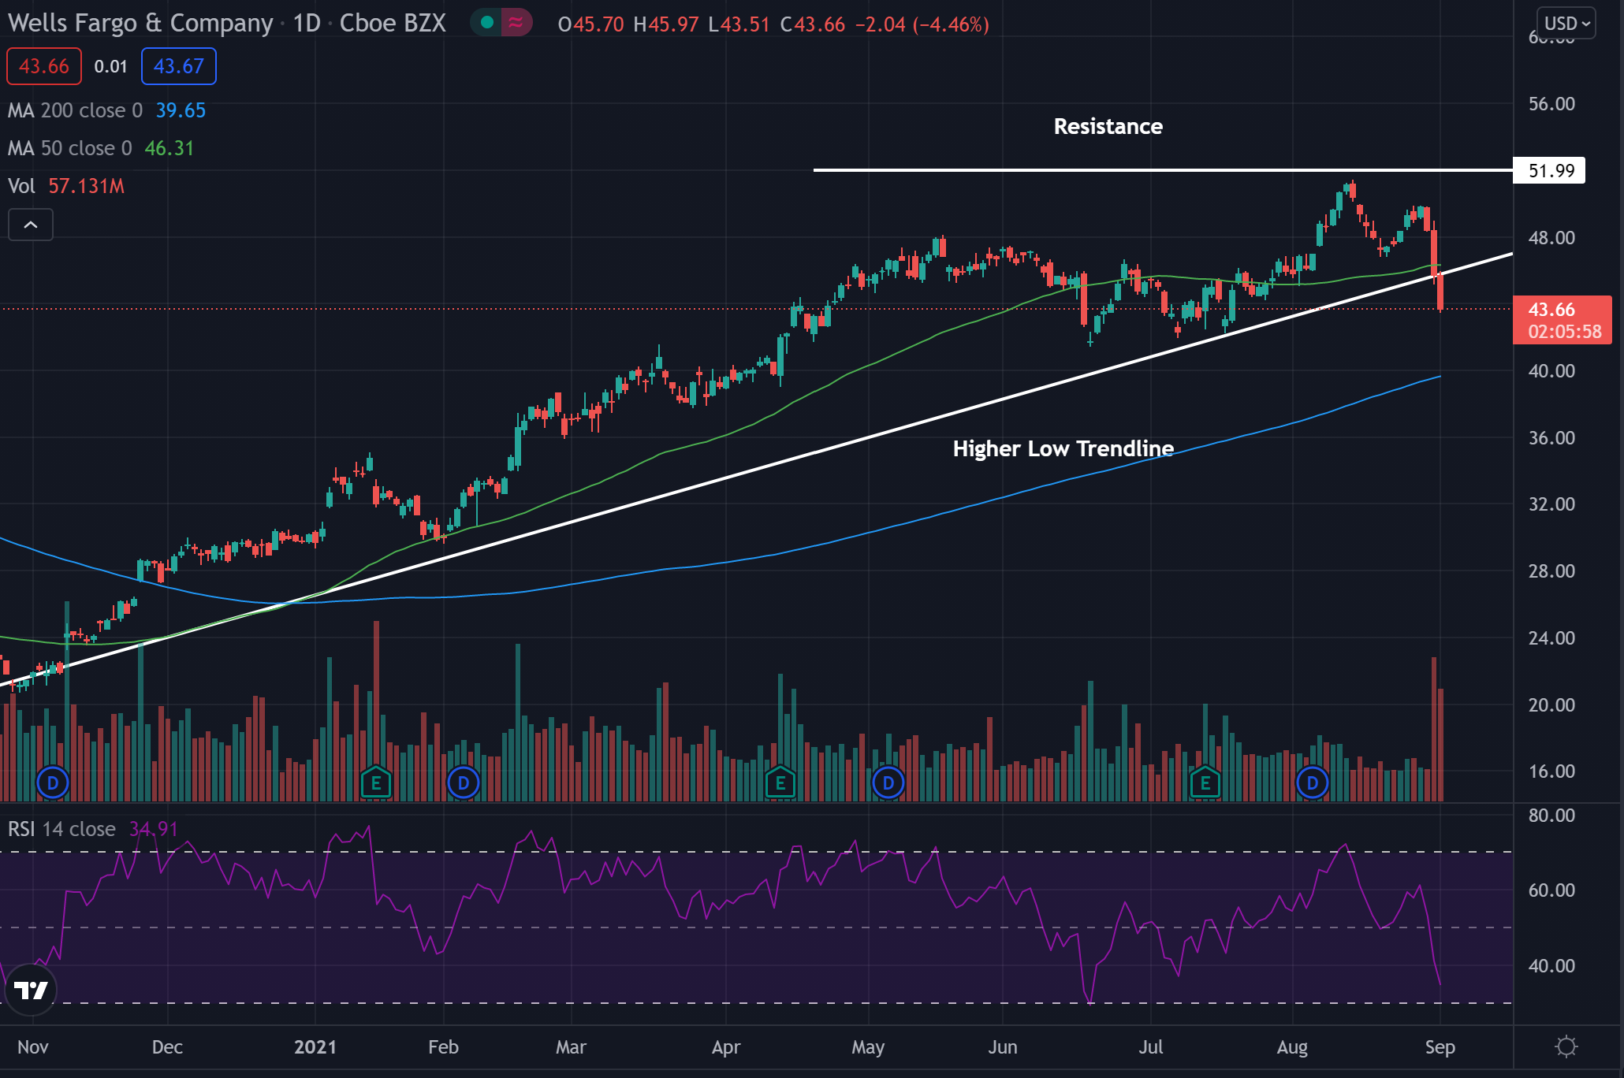Click the January earnings E marker
1624x1078 pixels.
click(x=376, y=783)
